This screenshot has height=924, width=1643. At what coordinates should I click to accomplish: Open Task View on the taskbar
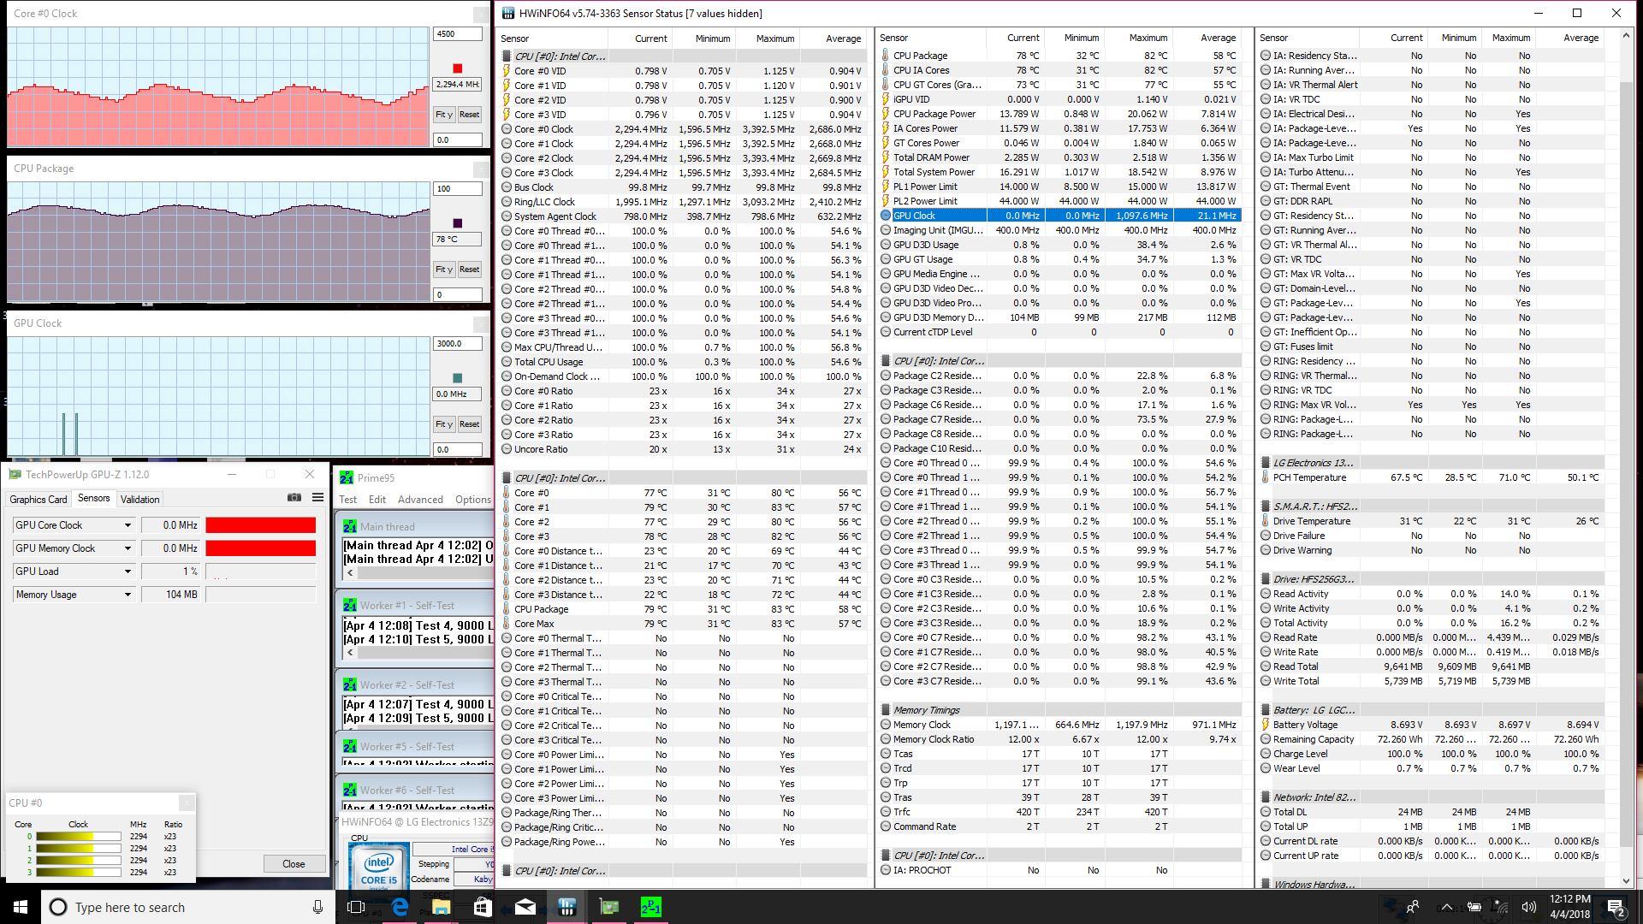point(356,907)
